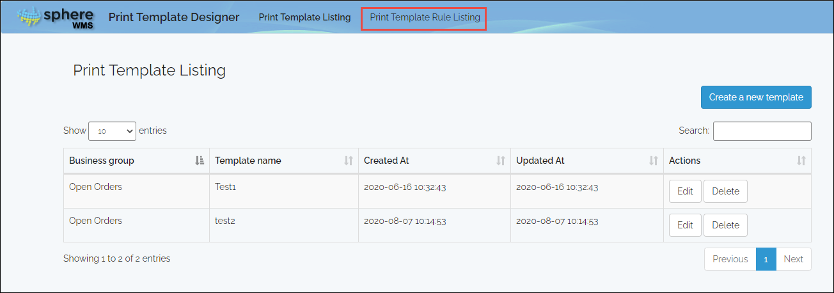Delete the Test1 template
Image resolution: width=834 pixels, height=293 pixels.
point(725,191)
